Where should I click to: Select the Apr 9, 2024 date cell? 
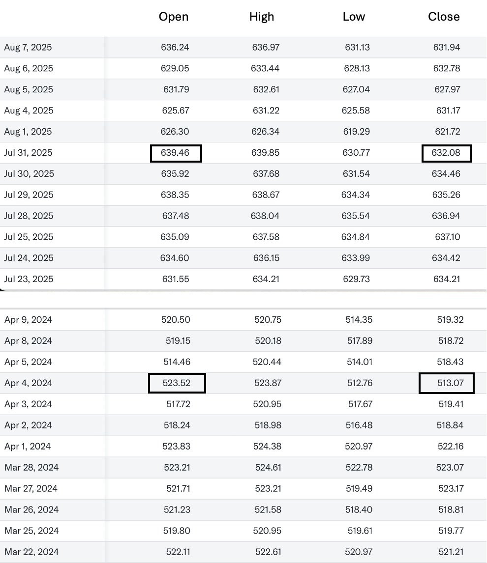click(29, 320)
